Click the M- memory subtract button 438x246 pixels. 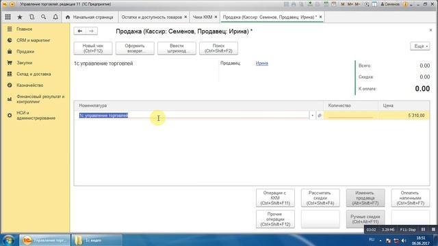[357, 4]
